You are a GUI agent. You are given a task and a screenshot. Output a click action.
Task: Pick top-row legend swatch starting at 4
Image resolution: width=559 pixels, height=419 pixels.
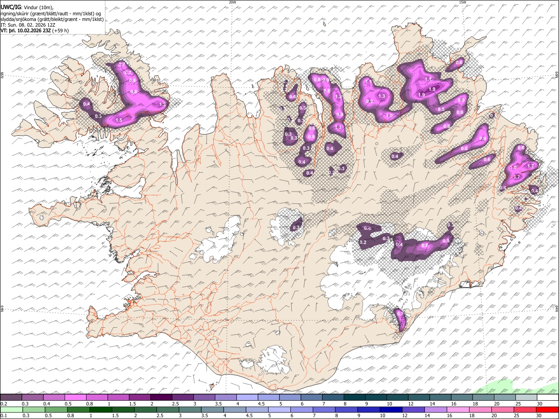(247, 398)
